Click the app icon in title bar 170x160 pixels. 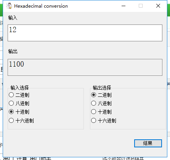pos(9,6)
